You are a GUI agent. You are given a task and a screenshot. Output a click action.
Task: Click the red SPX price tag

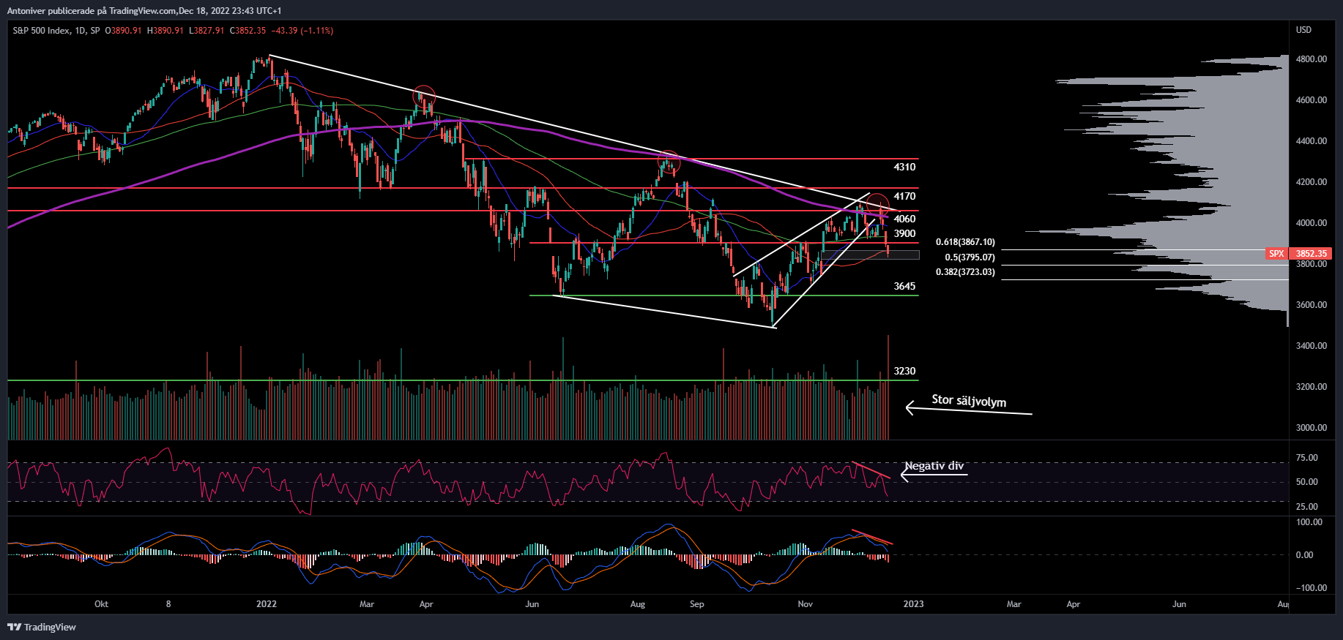coord(1276,254)
